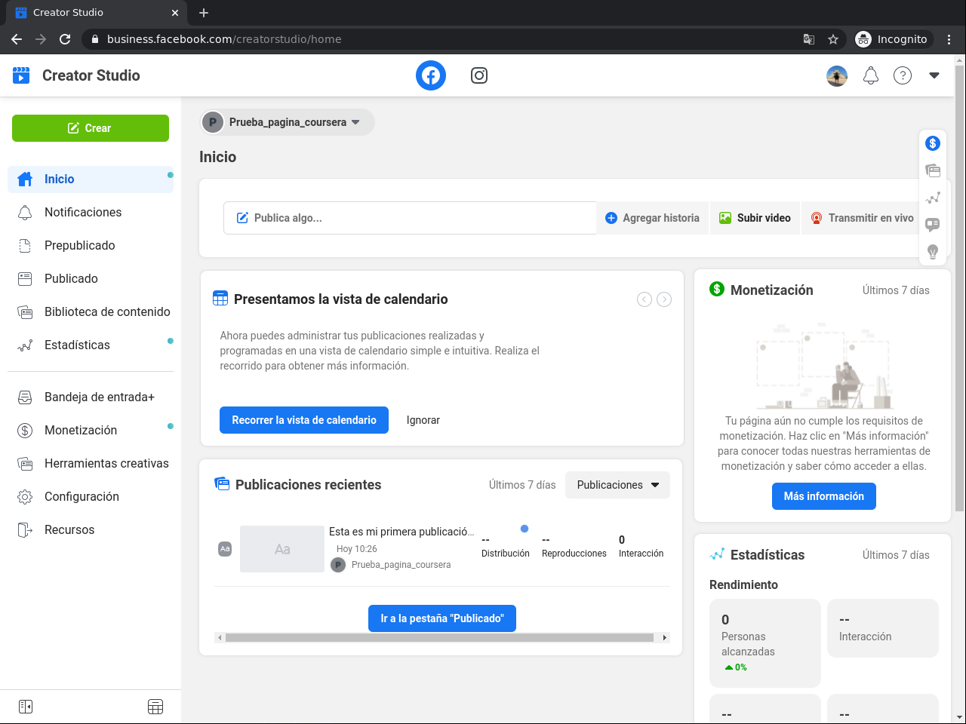The image size is (966, 724).
Task: Click the text post type icon beside recent publication
Action: (x=225, y=549)
